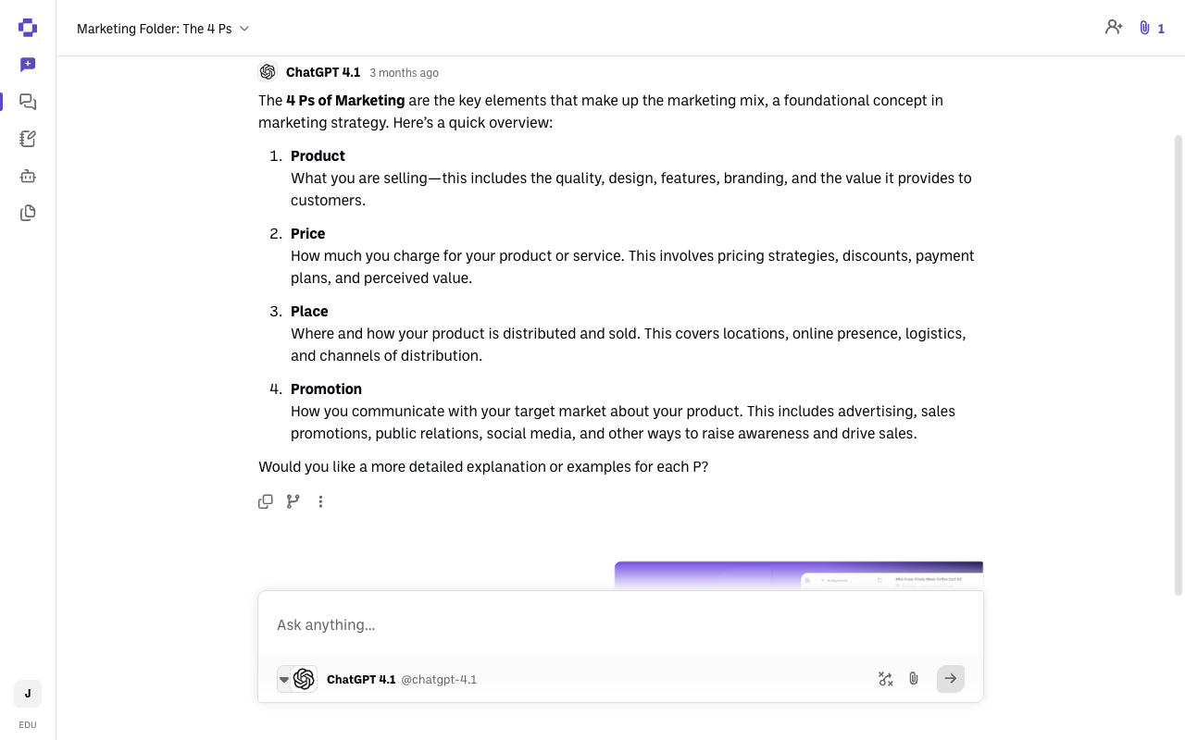Send the message with the arrow button
The image size is (1185, 740).
point(951,679)
